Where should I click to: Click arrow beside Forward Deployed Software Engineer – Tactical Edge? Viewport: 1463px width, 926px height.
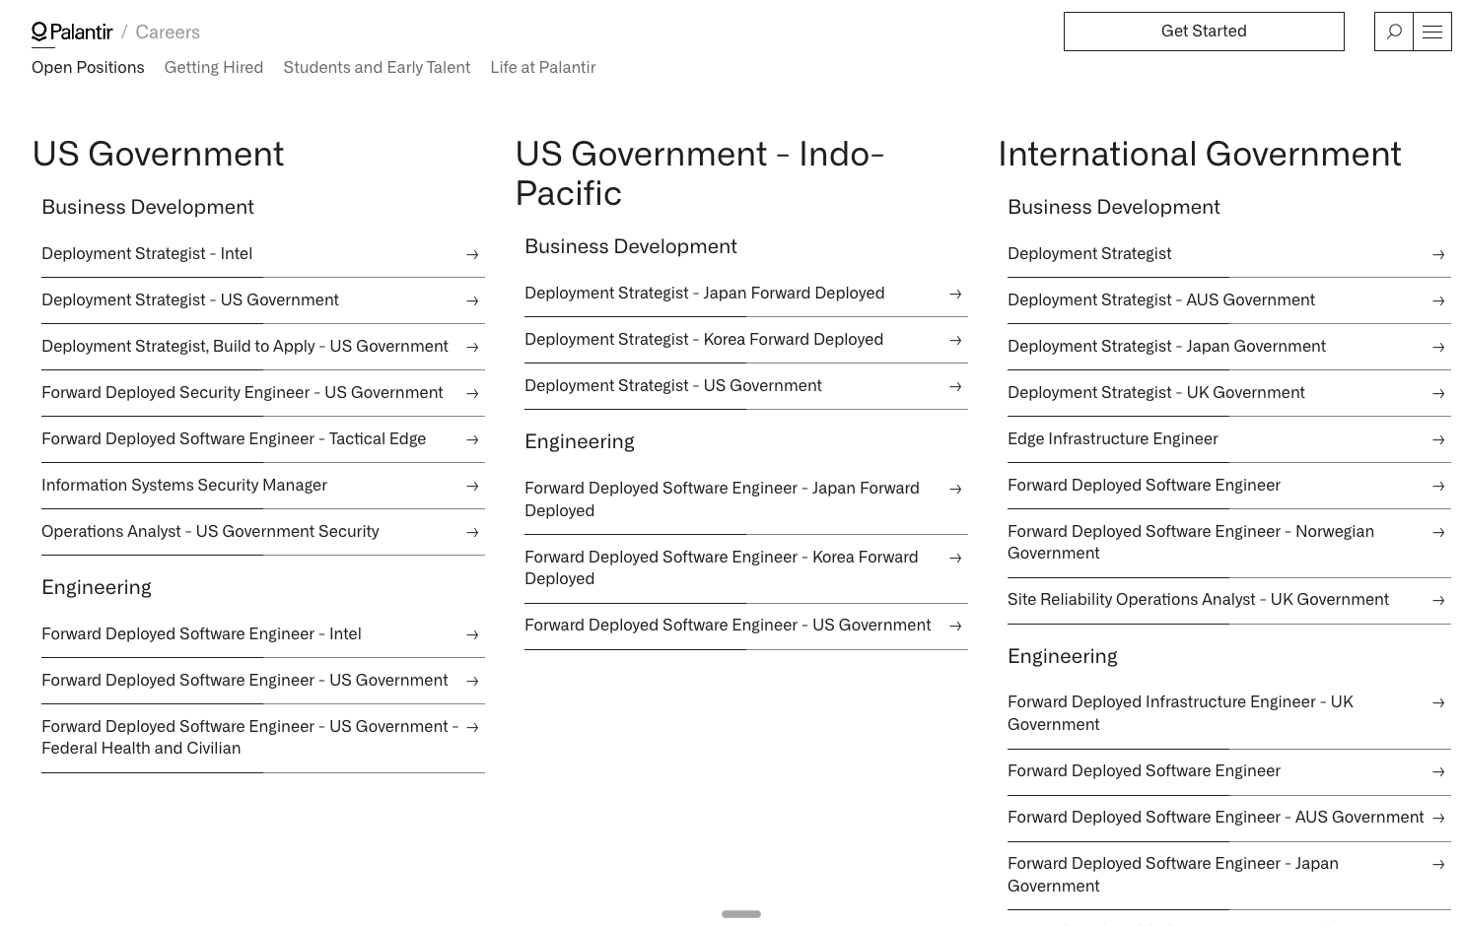pyautogui.click(x=472, y=439)
